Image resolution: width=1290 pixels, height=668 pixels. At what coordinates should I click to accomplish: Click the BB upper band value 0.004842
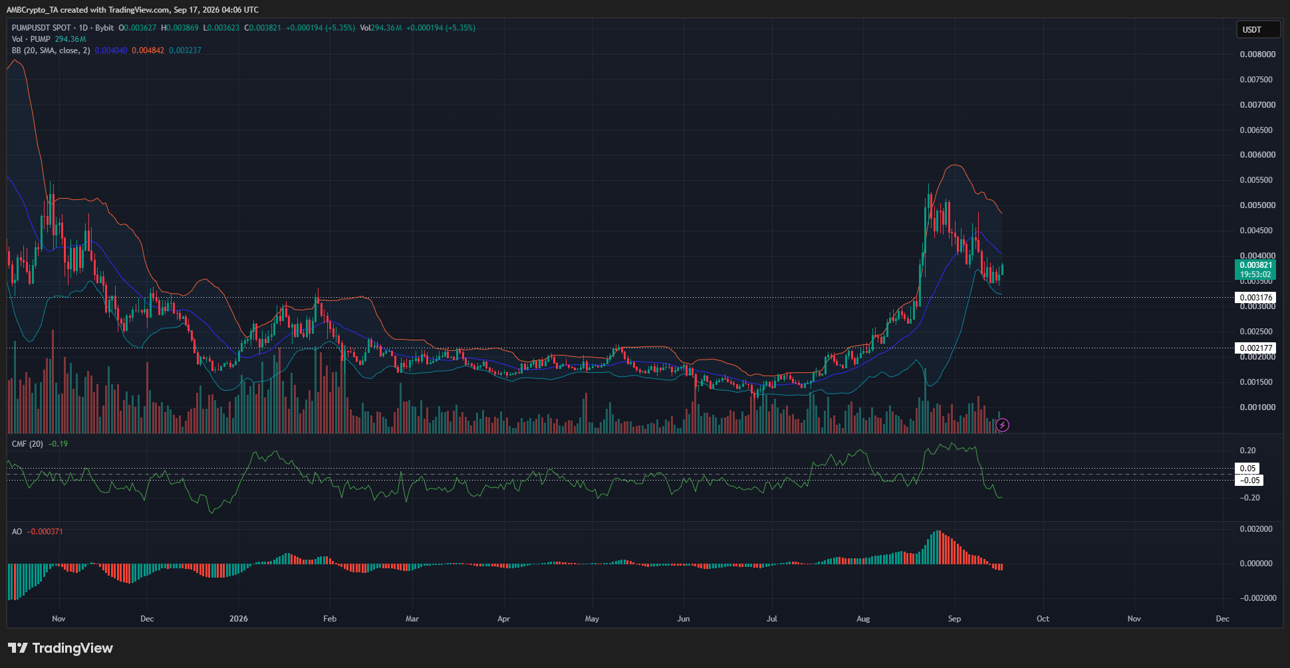(x=148, y=51)
